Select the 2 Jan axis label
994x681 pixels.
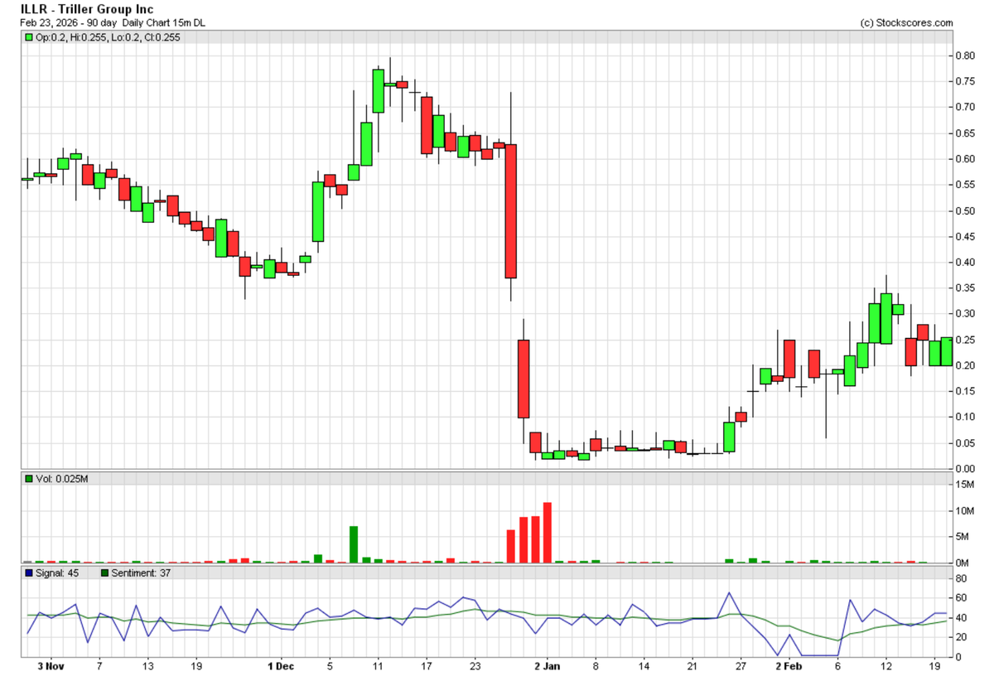547,665
